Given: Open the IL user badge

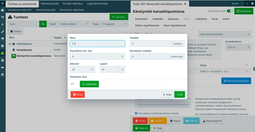Looking at the screenshot, I should click(248, 3).
